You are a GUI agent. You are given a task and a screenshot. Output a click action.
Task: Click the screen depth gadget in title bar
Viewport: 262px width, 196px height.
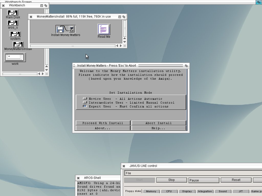coord(258,2)
